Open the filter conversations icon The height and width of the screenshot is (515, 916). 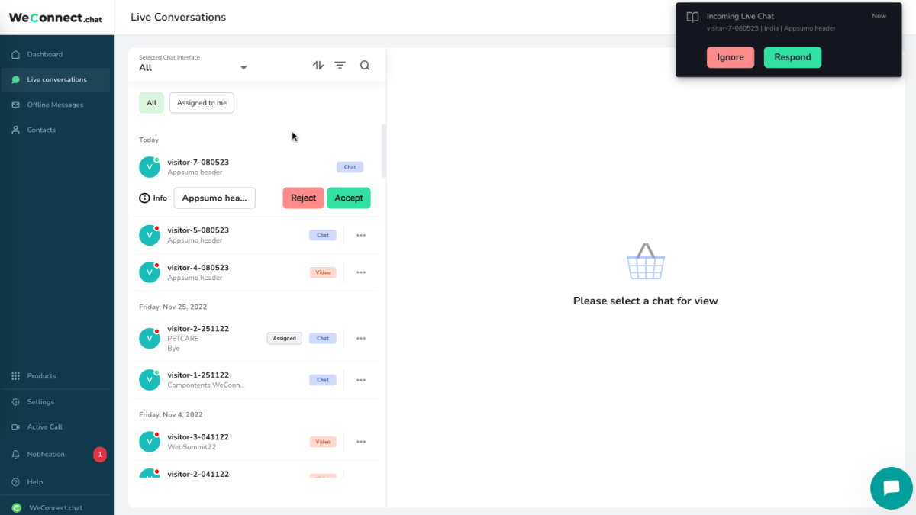pos(340,65)
